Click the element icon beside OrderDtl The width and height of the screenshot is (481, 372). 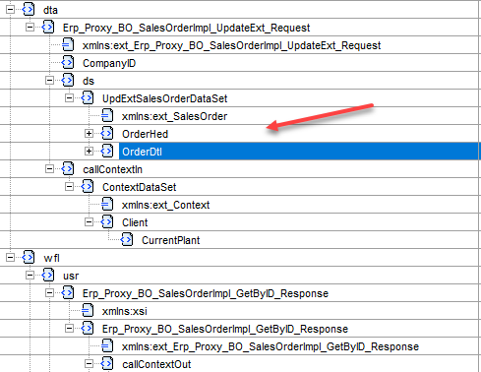click(x=107, y=152)
